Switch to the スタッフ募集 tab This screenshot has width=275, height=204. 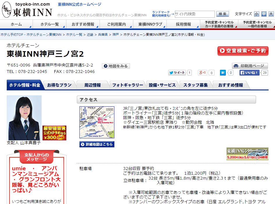196,85
